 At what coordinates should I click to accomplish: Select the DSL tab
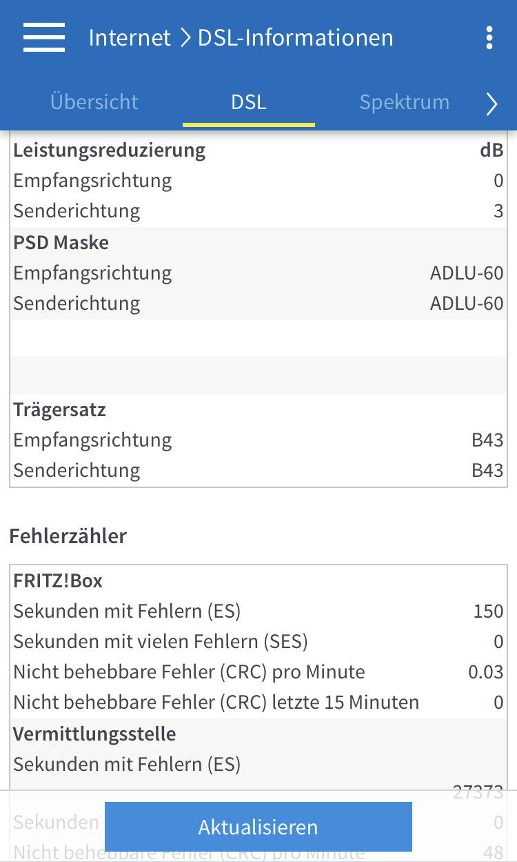[249, 102]
